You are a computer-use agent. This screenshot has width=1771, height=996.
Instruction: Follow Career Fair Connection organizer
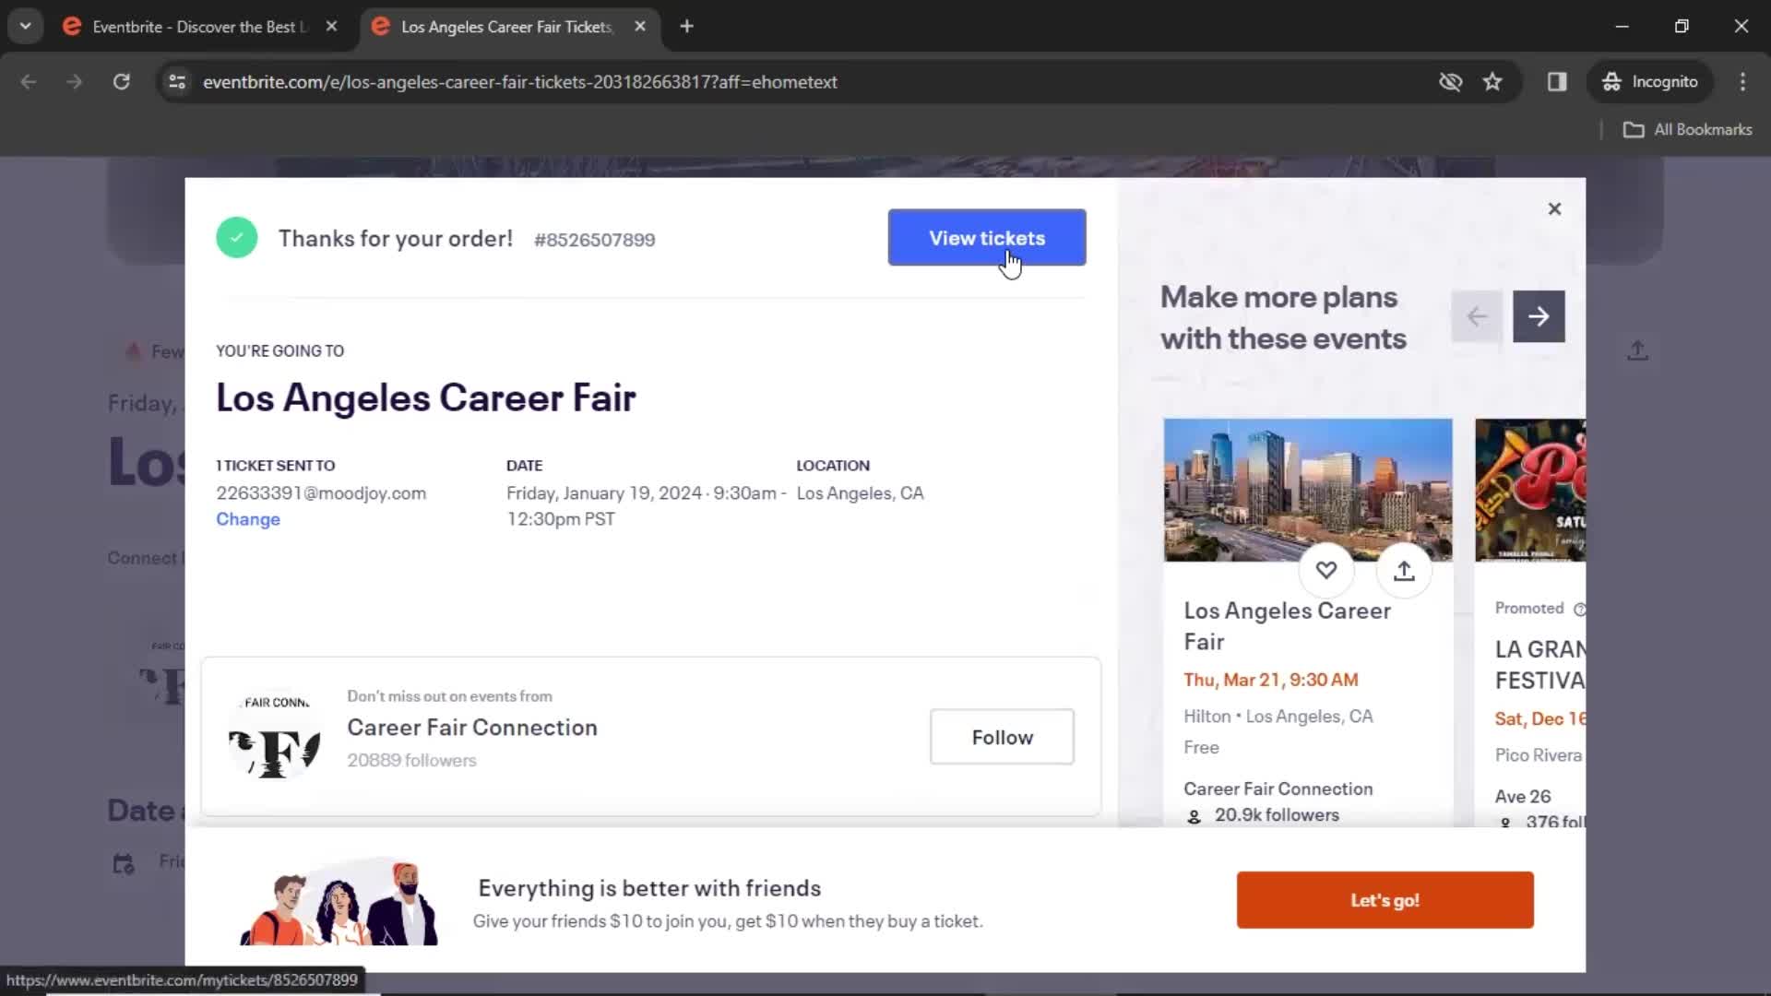pyautogui.click(x=1002, y=737)
